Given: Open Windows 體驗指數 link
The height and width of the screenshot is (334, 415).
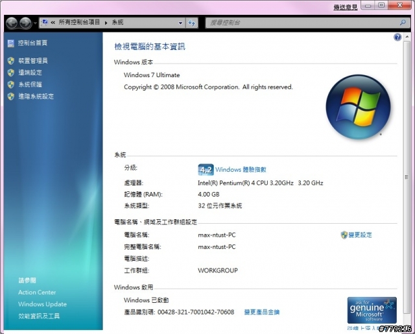Looking at the screenshot, I should 241,170.
